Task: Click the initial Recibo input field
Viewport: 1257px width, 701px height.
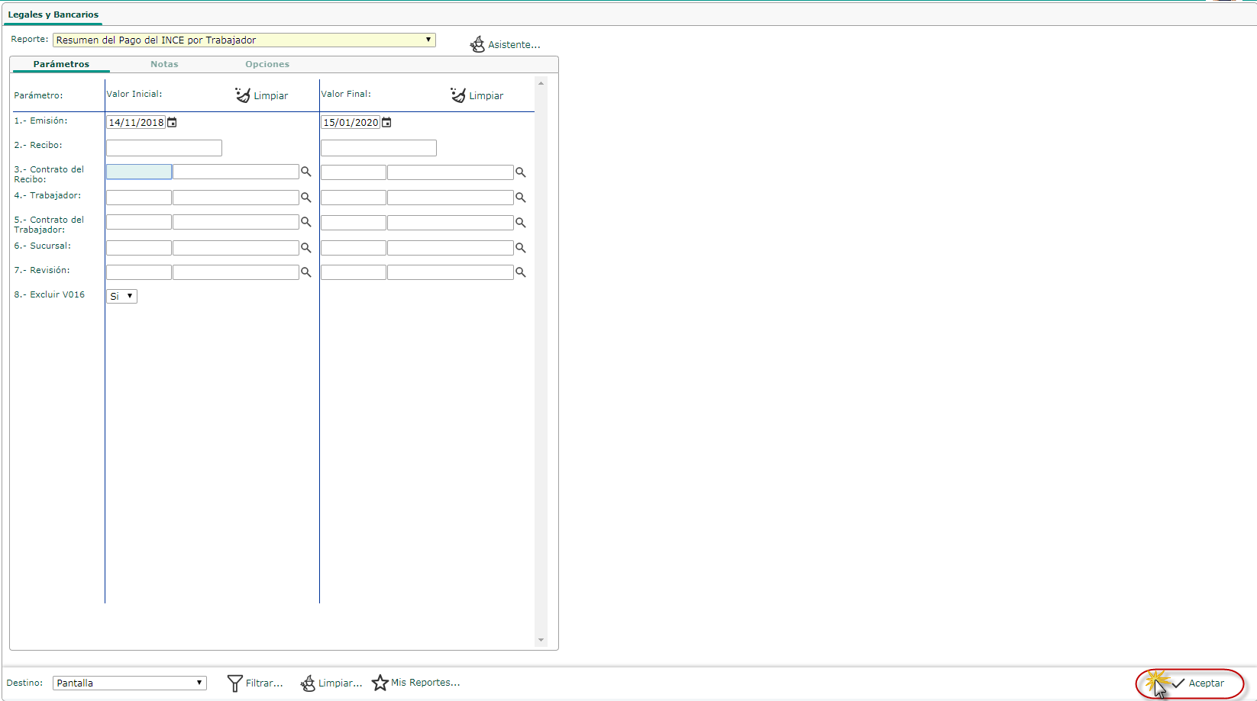Action: pyautogui.click(x=164, y=148)
